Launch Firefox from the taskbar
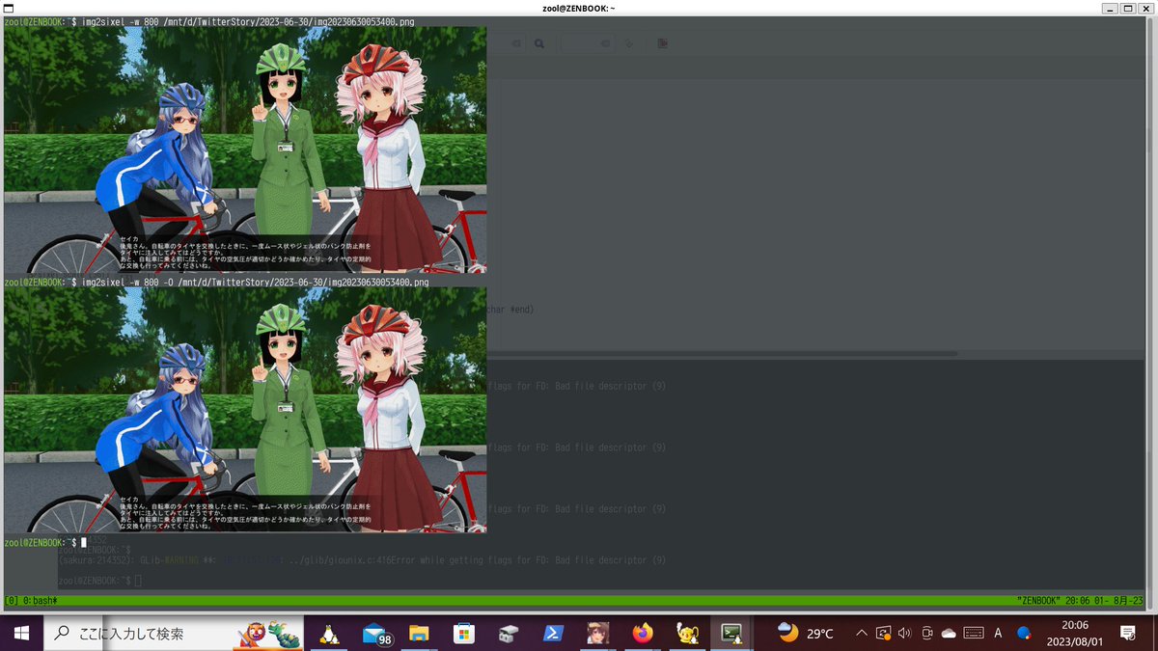Viewport: 1158px width, 651px height. [643, 634]
